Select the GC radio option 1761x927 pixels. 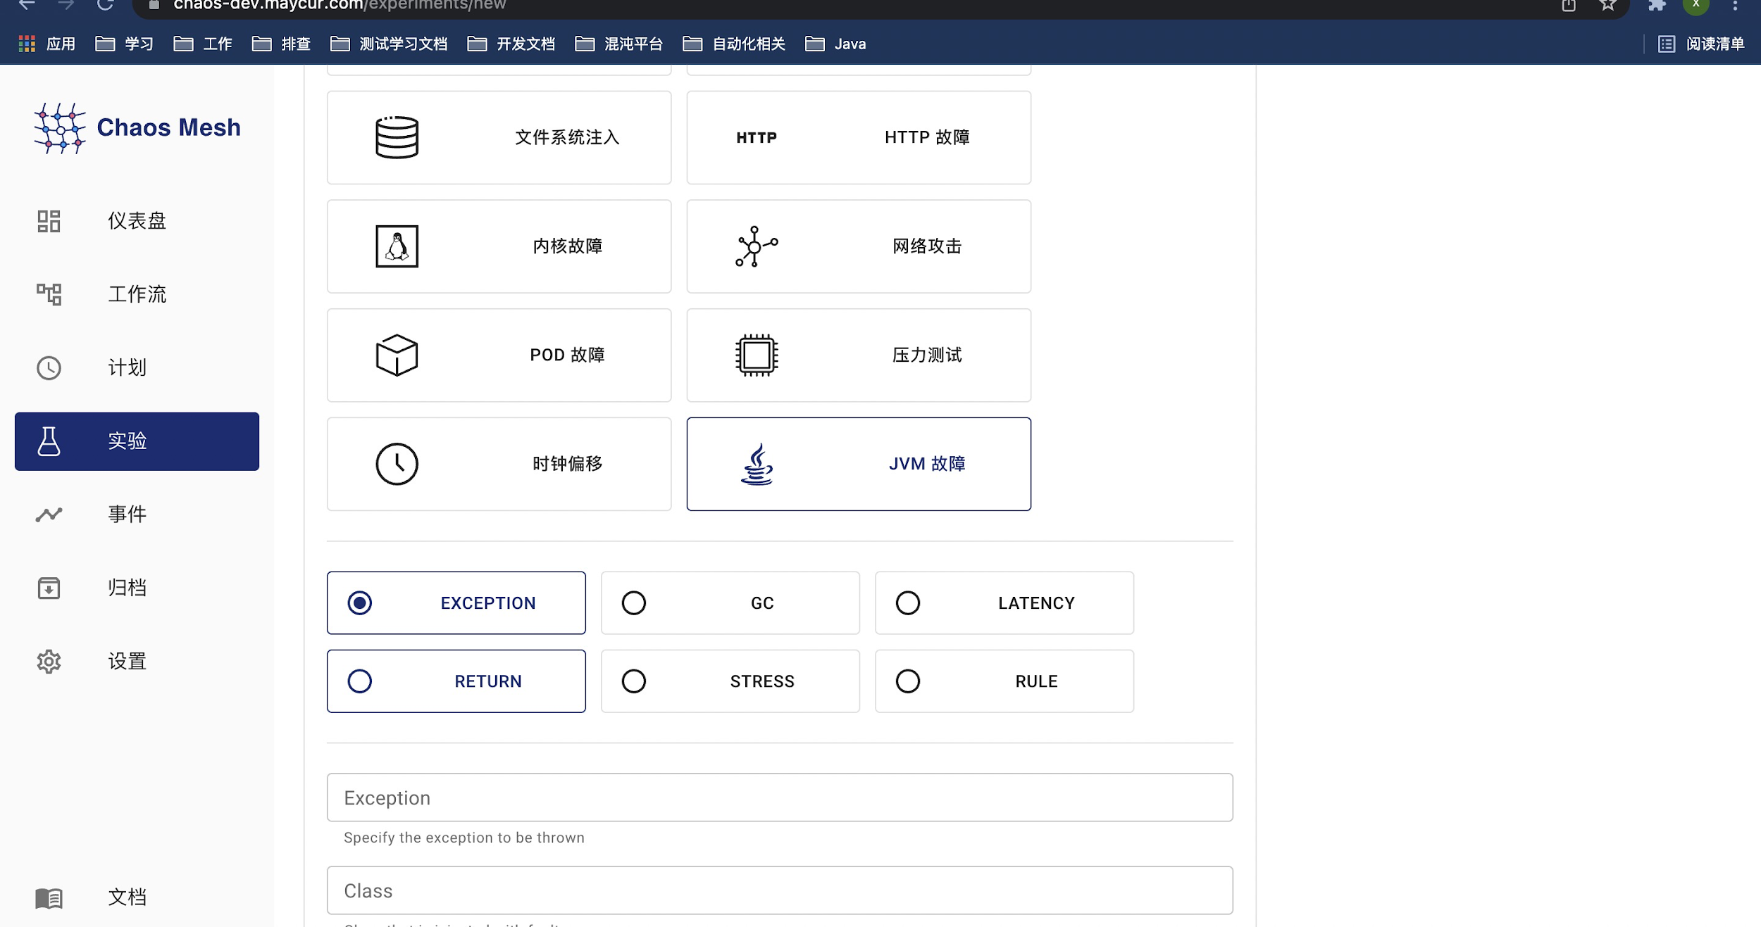click(x=730, y=603)
